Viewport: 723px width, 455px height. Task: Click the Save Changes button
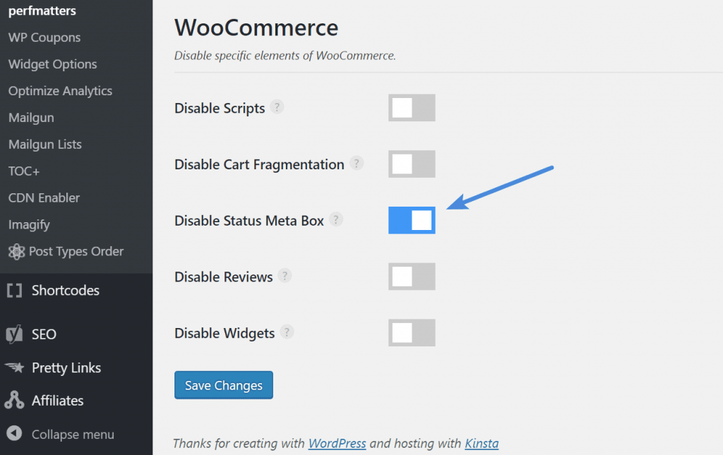click(x=223, y=385)
